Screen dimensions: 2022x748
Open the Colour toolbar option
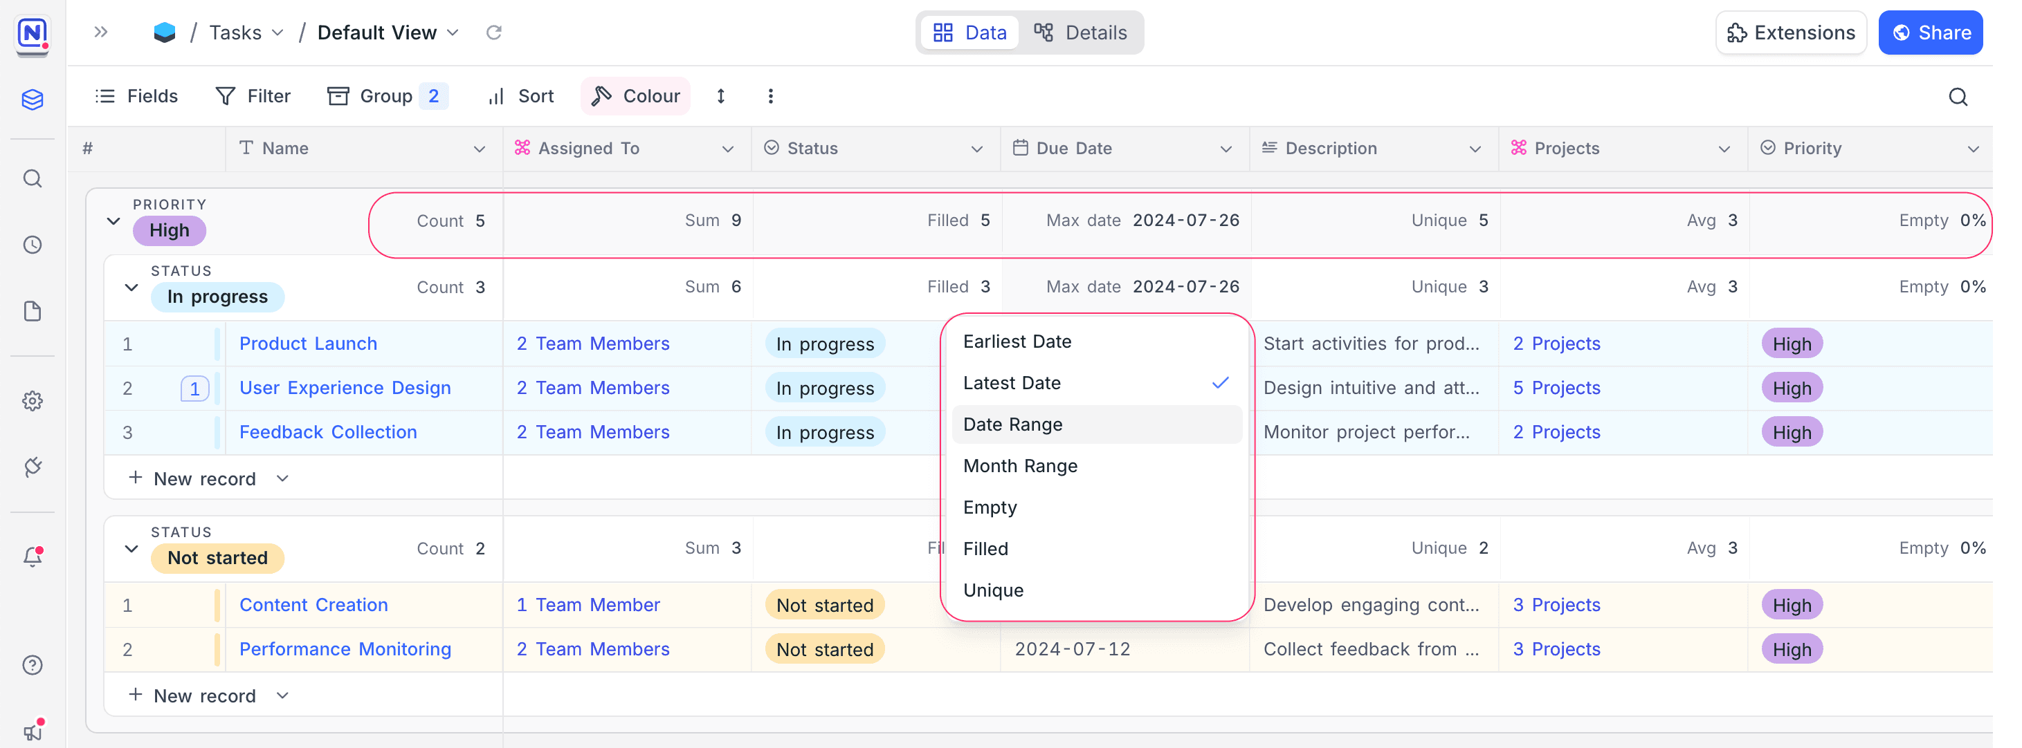click(635, 95)
